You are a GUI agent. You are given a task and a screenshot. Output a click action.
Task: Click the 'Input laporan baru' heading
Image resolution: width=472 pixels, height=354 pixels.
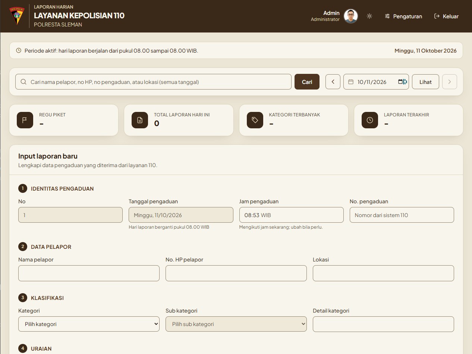(48, 156)
